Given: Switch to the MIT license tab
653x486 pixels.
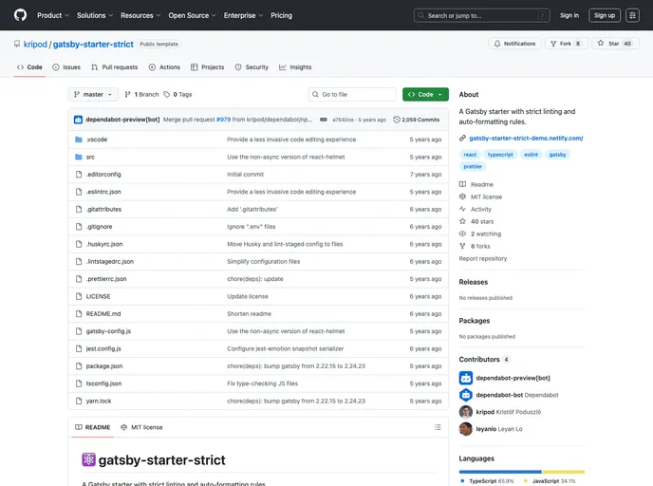Looking at the screenshot, I should coord(141,427).
